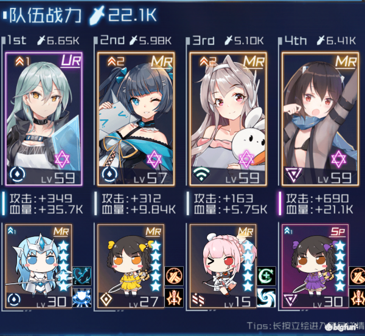The image size is (365, 336).
Task: Tap the white swirl vortex skill icon
Action: pyautogui.click(x=266, y=298)
